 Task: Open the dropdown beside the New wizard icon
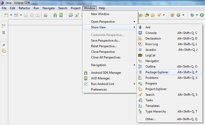click(x=11, y=15)
